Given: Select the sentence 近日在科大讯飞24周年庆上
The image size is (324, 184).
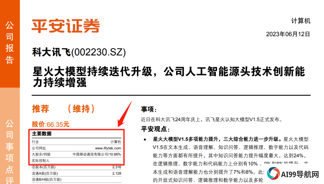Looking at the screenshot, I should click(x=171, y=120).
